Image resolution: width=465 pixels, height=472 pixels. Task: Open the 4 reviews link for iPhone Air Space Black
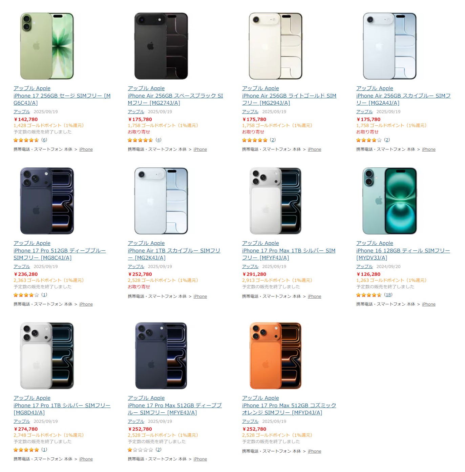[x=158, y=140]
